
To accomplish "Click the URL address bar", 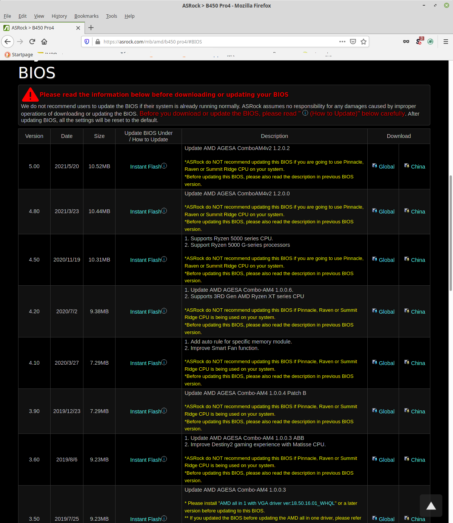I will tap(219, 42).
